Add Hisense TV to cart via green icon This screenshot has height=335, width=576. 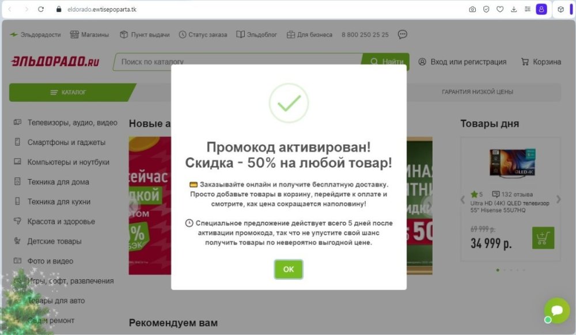click(543, 238)
